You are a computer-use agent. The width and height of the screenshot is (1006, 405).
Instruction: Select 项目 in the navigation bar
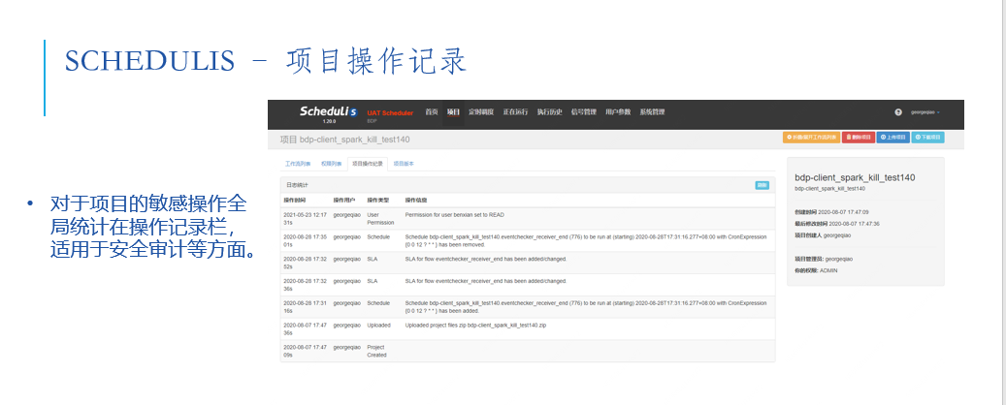point(454,112)
